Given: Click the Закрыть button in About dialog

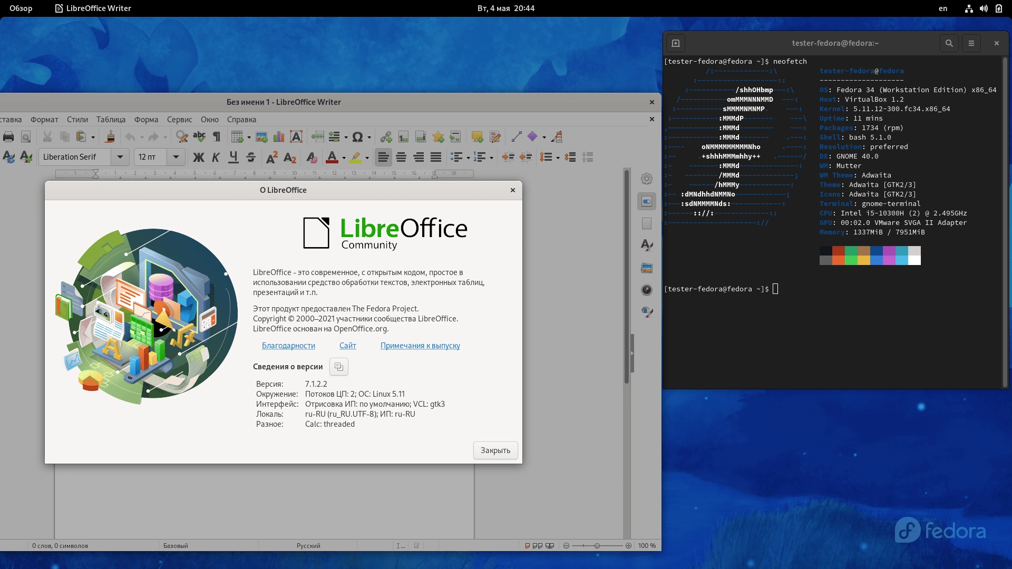Looking at the screenshot, I should click(x=495, y=450).
